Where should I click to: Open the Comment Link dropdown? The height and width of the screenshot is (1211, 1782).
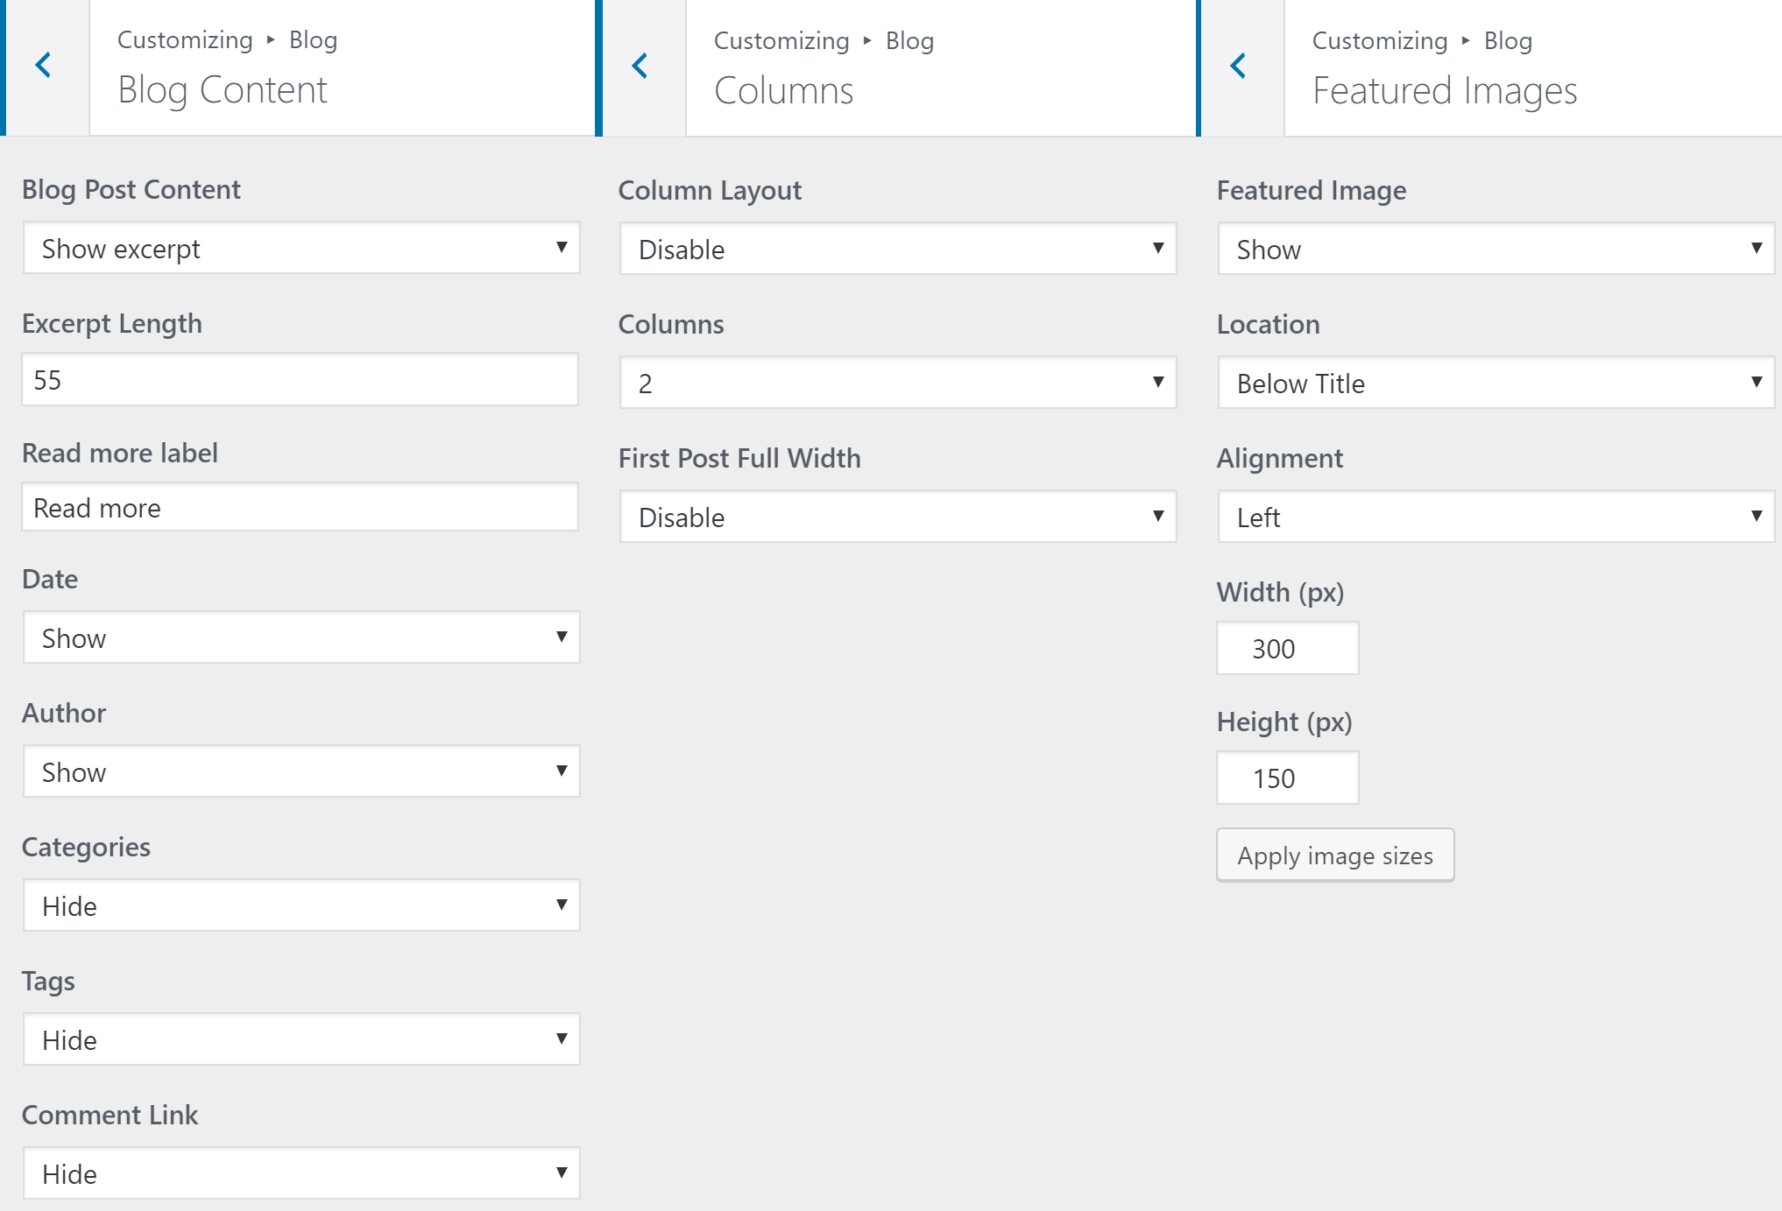click(301, 1173)
